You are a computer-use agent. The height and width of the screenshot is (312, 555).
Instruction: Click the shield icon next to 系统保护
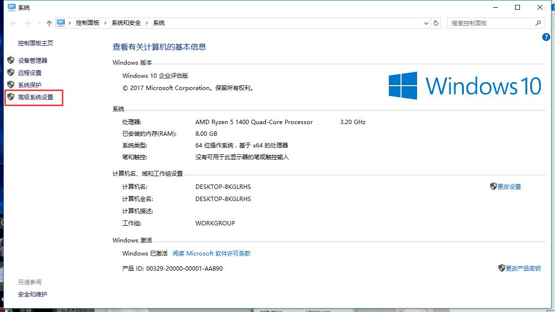[11, 85]
